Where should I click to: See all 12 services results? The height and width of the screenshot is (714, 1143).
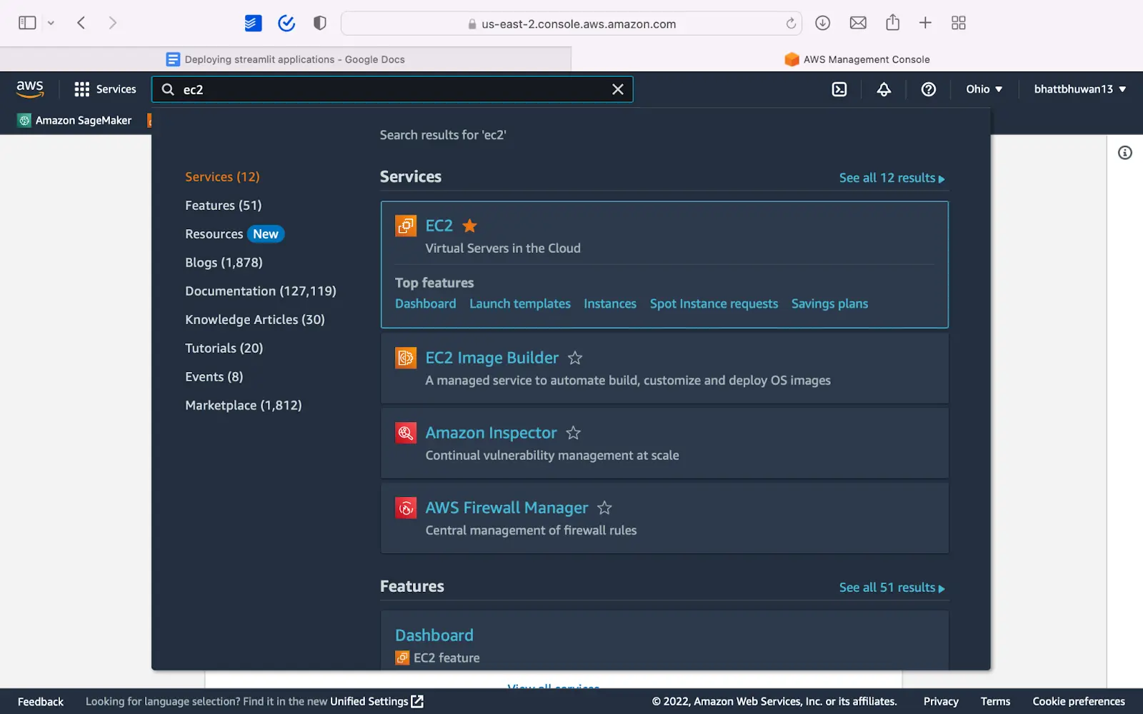coord(892,178)
